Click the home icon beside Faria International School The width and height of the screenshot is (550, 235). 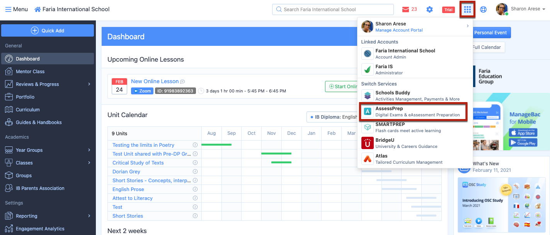tap(37, 9)
